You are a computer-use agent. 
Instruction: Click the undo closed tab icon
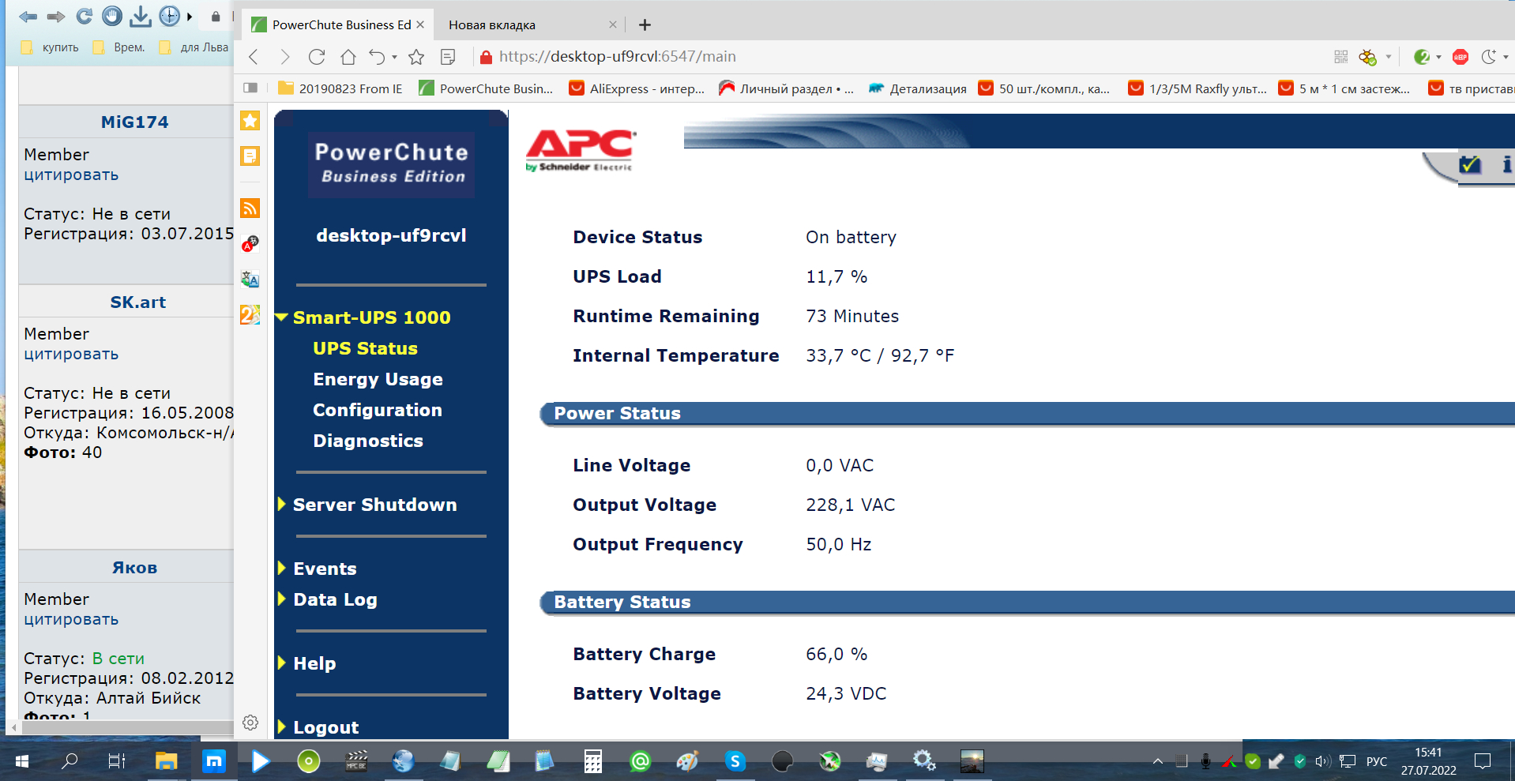tap(378, 57)
